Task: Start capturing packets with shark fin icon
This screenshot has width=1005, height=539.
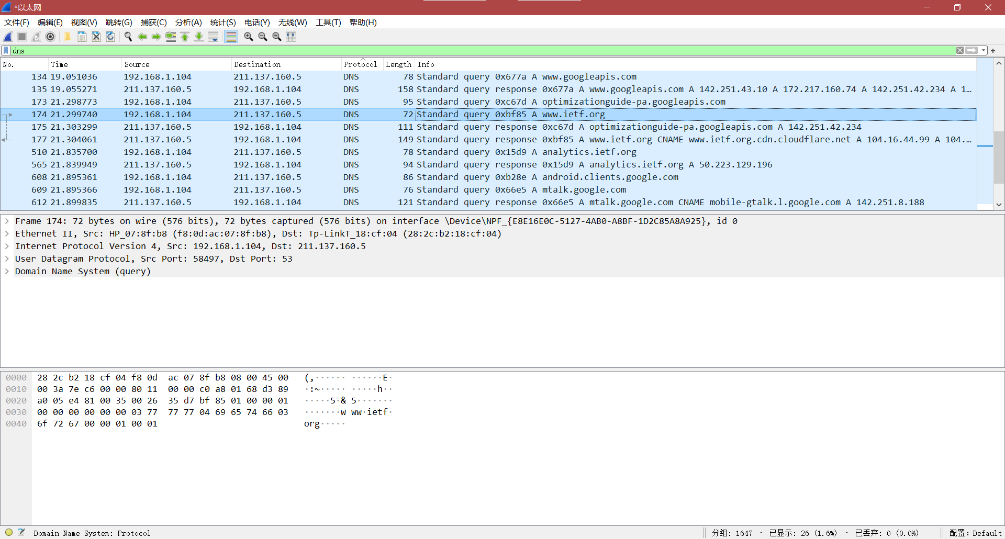Action: [x=8, y=37]
